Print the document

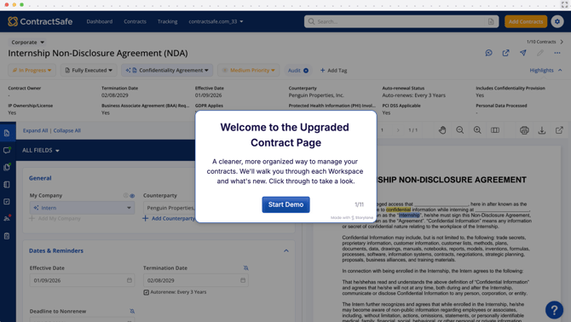[x=524, y=130]
